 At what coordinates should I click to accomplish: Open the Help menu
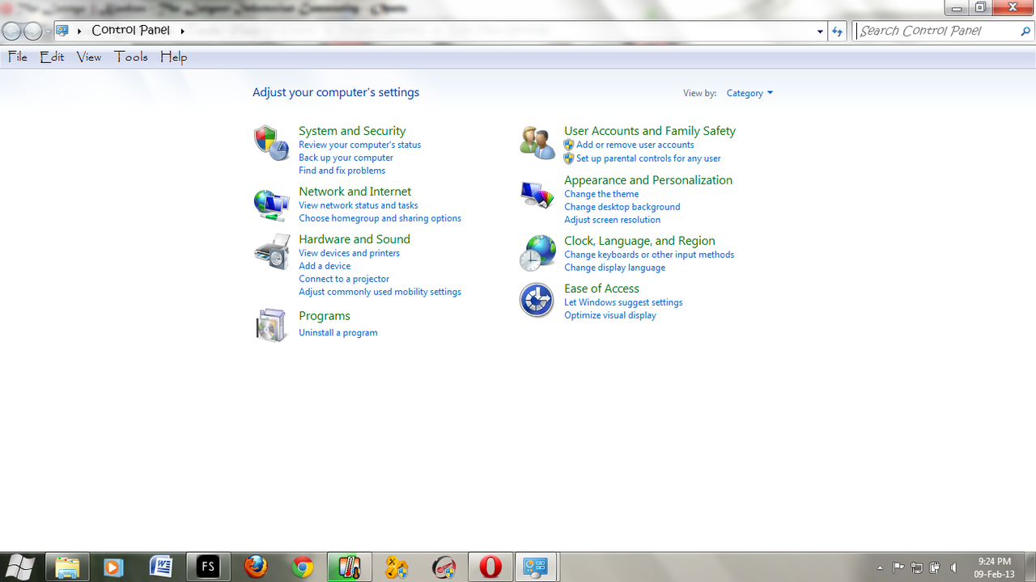coord(173,57)
